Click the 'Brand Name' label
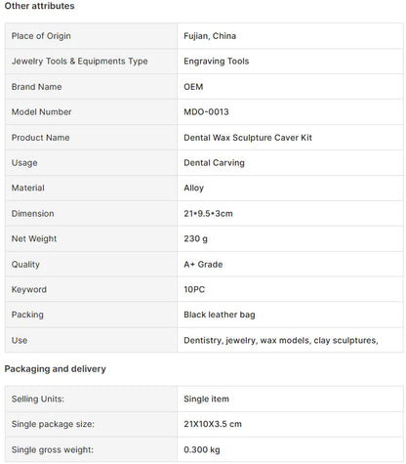Screen dimensions: 406x464 tap(36, 87)
